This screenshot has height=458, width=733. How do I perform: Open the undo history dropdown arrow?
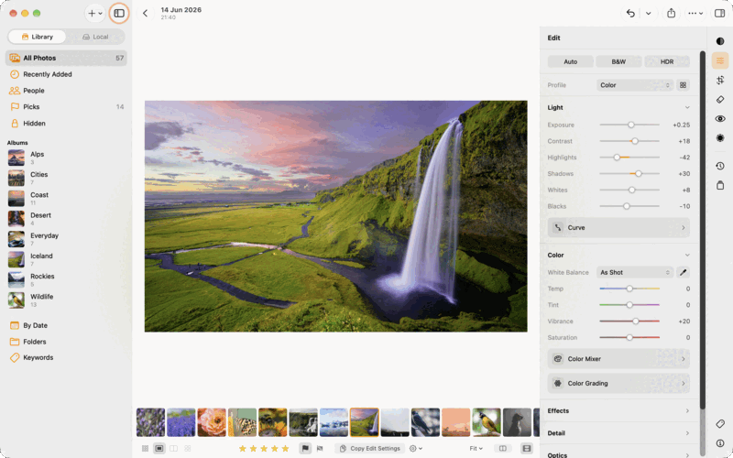tap(648, 13)
